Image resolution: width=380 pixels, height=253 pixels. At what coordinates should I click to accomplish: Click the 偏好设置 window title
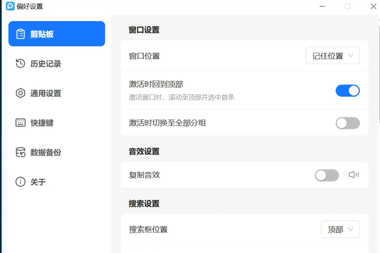click(29, 6)
